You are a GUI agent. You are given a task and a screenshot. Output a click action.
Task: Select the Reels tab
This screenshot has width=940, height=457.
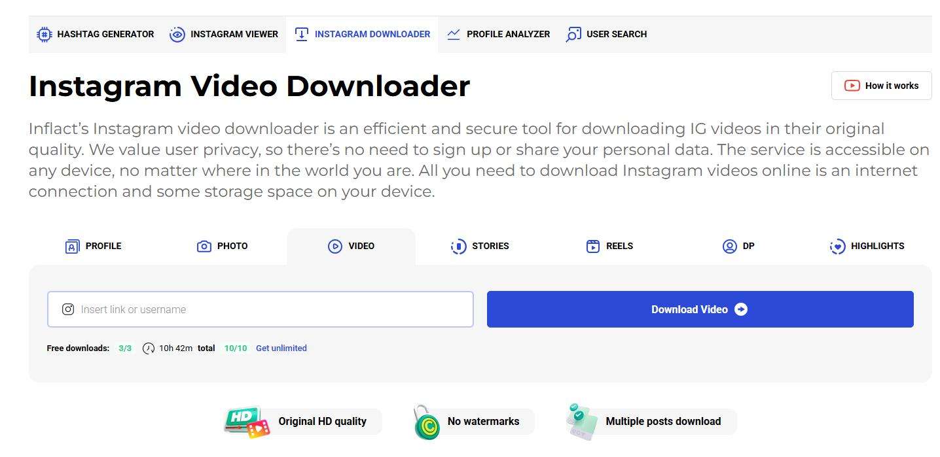click(608, 246)
